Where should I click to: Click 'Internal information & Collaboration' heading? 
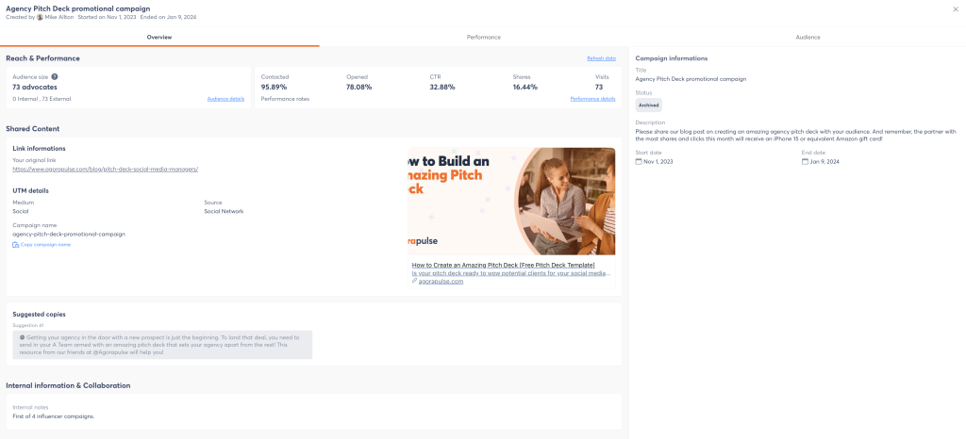tap(68, 385)
